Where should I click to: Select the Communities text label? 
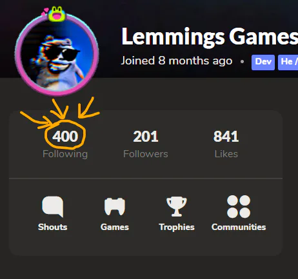239,227
